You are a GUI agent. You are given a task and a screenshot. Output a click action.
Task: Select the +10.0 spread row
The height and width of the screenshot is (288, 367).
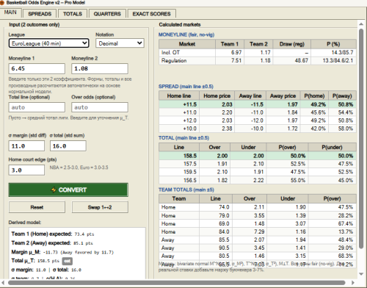pyautogui.click(x=258, y=129)
